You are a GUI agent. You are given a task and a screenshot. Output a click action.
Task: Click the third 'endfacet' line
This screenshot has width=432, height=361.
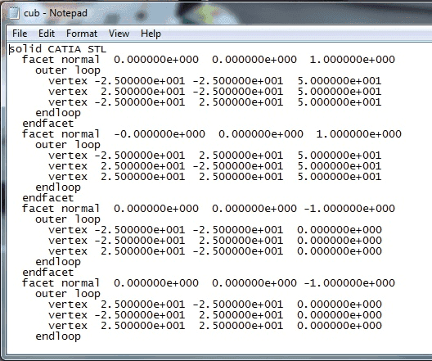(x=48, y=273)
